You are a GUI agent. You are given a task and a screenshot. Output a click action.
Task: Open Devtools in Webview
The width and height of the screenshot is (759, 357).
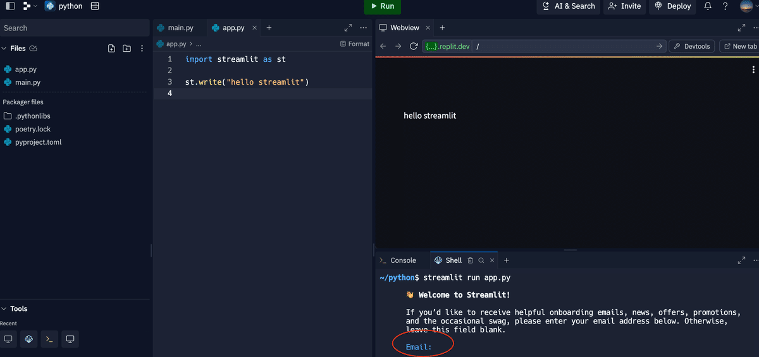[692, 46]
